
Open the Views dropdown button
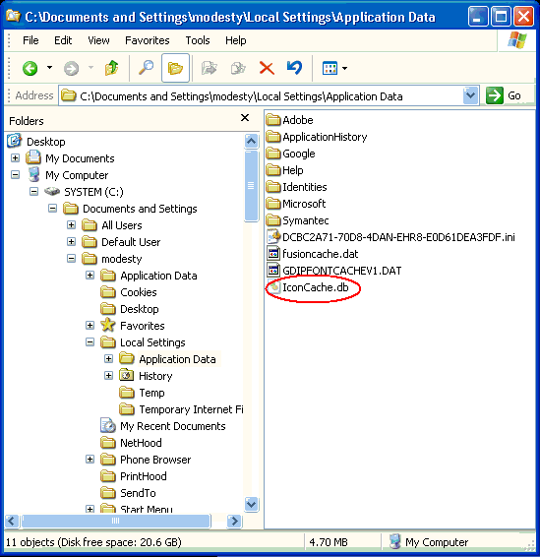(x=334, y=68)
